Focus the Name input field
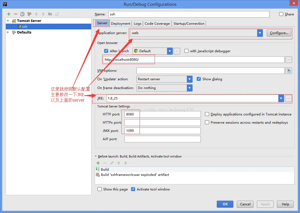The height and width of the screenshot is (213, 300). click(x=189, y=14)
